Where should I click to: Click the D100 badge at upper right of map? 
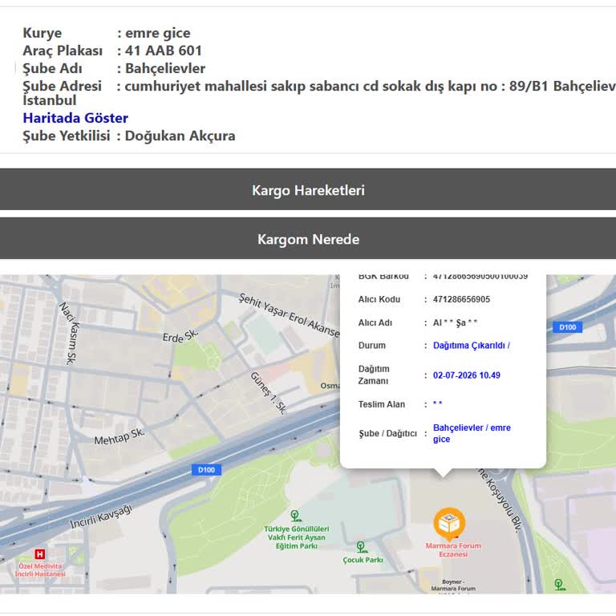click(x=567, y=327)
